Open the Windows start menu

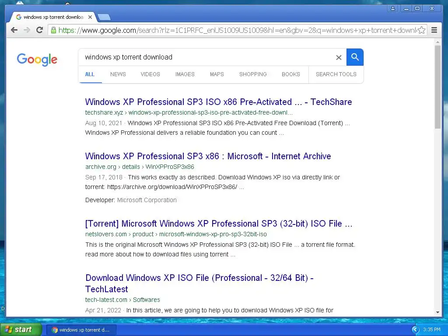(x=21, y=330)
